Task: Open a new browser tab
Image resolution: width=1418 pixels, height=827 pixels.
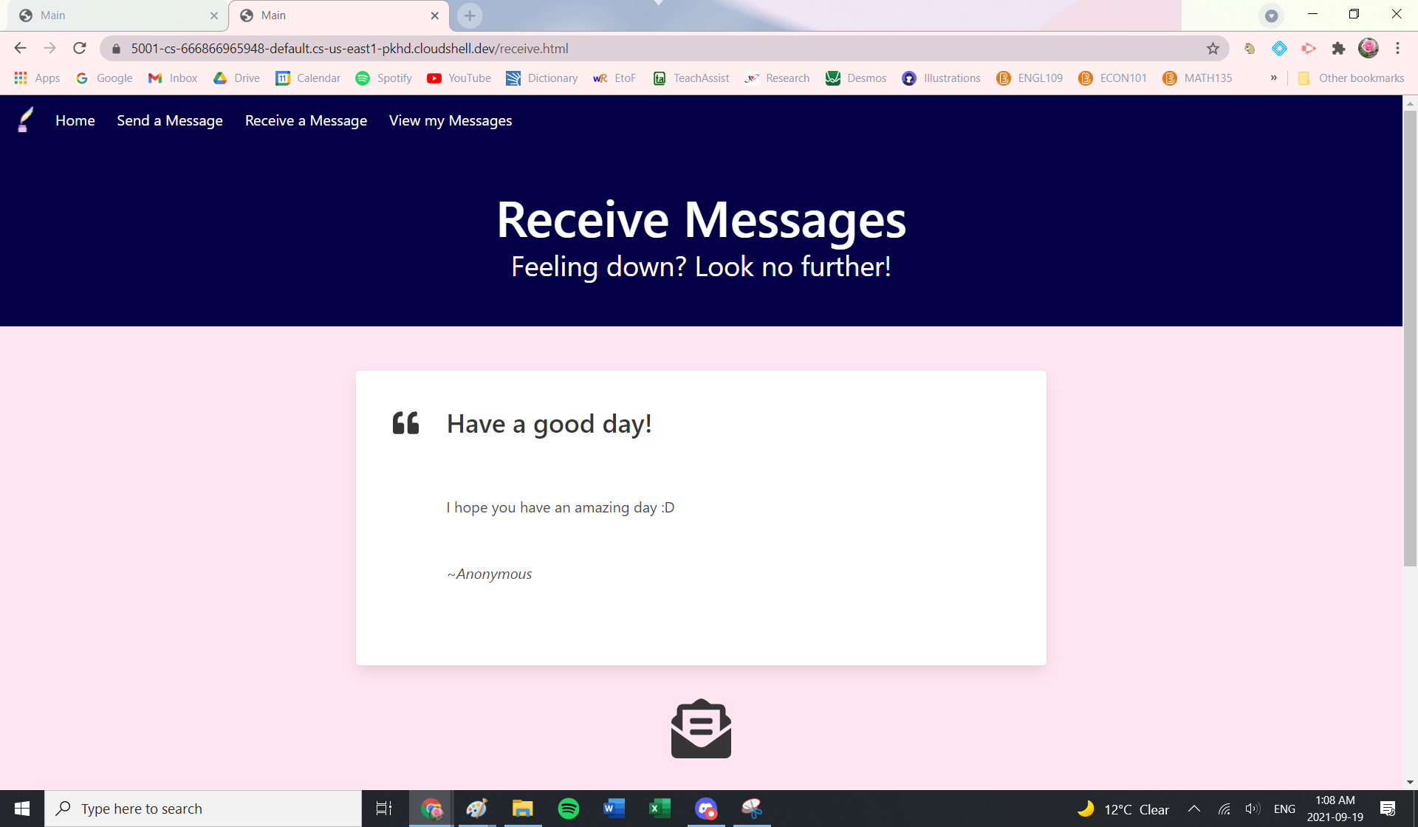Action: 470,16
